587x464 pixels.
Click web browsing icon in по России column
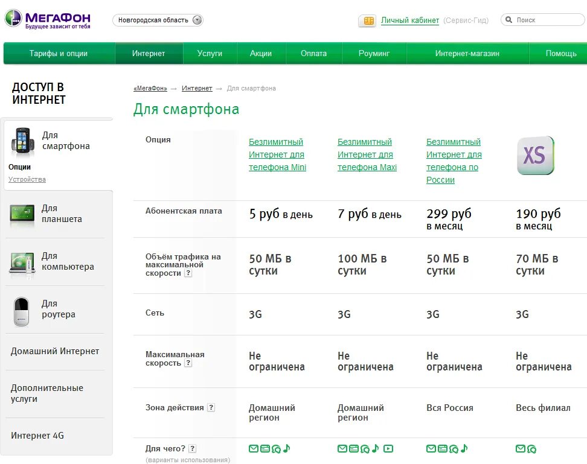pyautogui.click(x=442, y=449)
